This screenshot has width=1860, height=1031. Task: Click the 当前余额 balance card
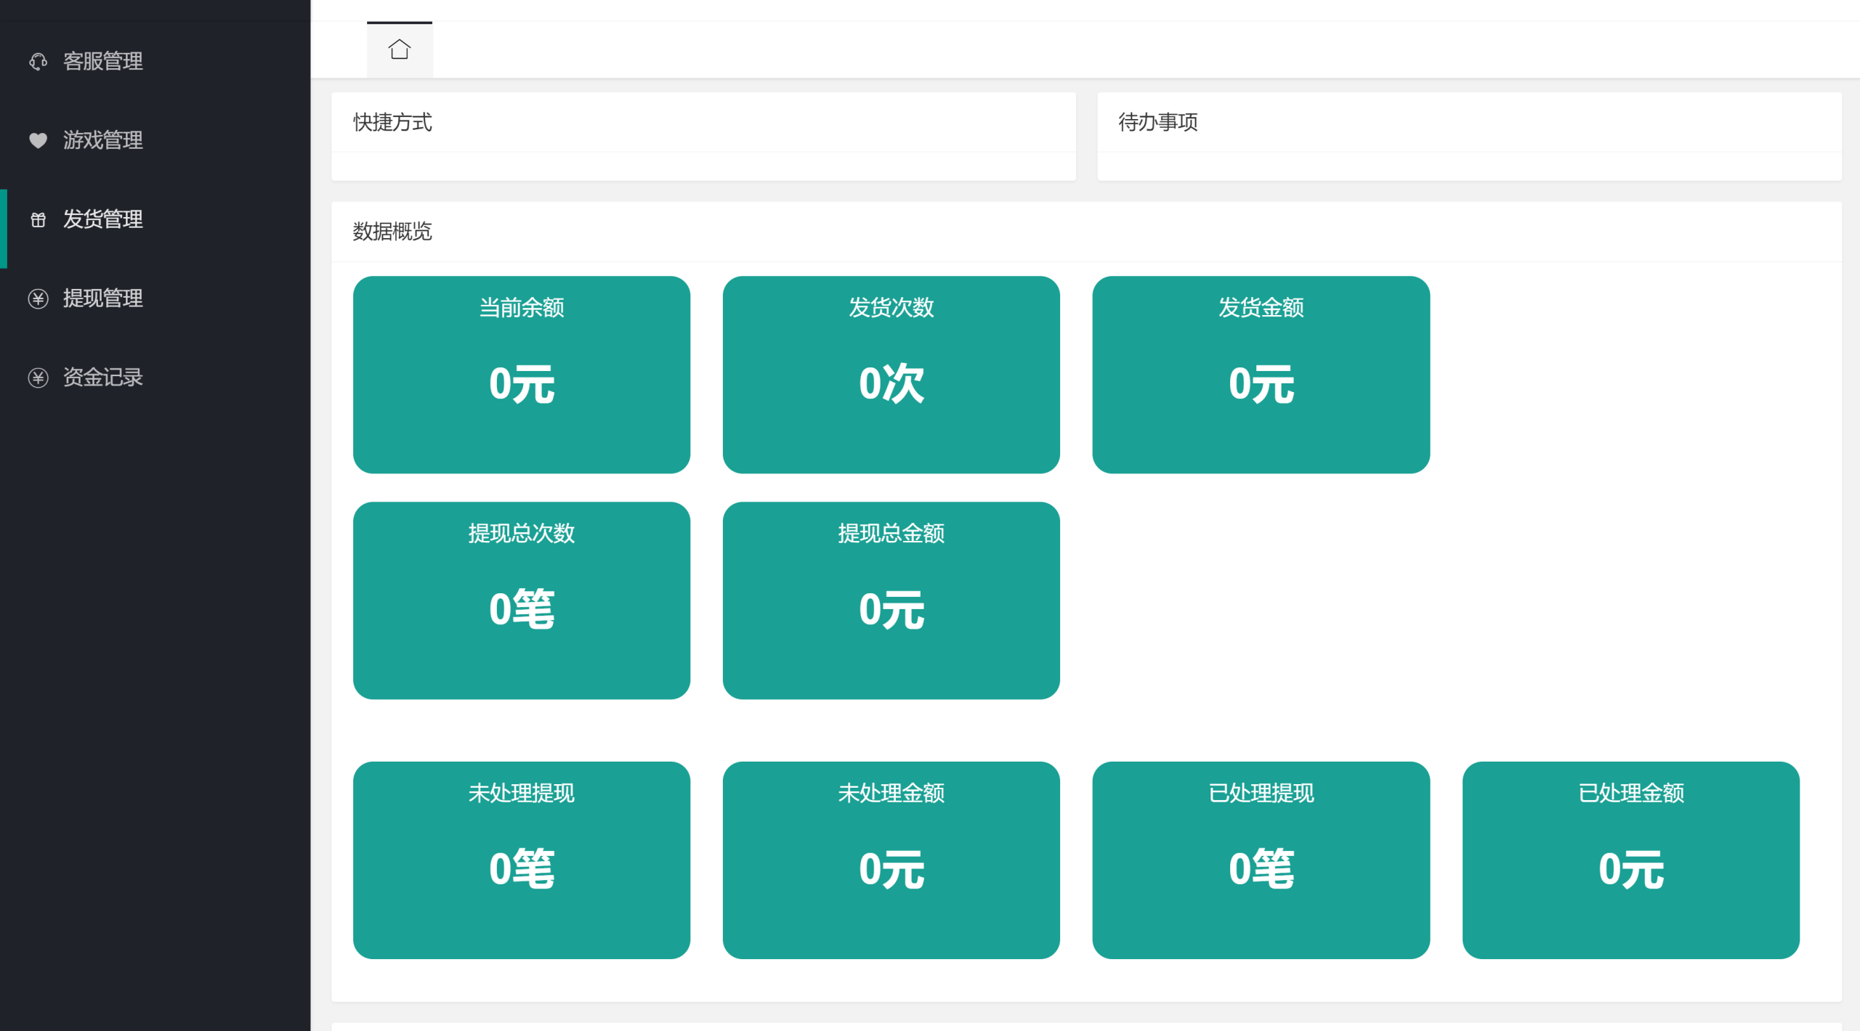[522, 372]
